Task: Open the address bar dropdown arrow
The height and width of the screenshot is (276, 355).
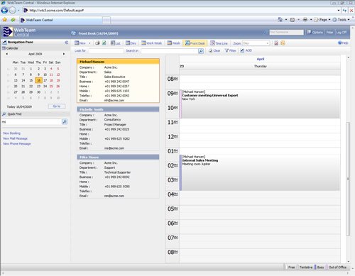Action: (339, 10)
